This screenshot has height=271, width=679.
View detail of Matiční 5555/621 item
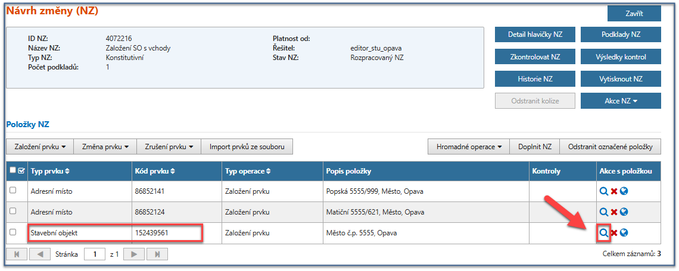[x=604, y=212]
